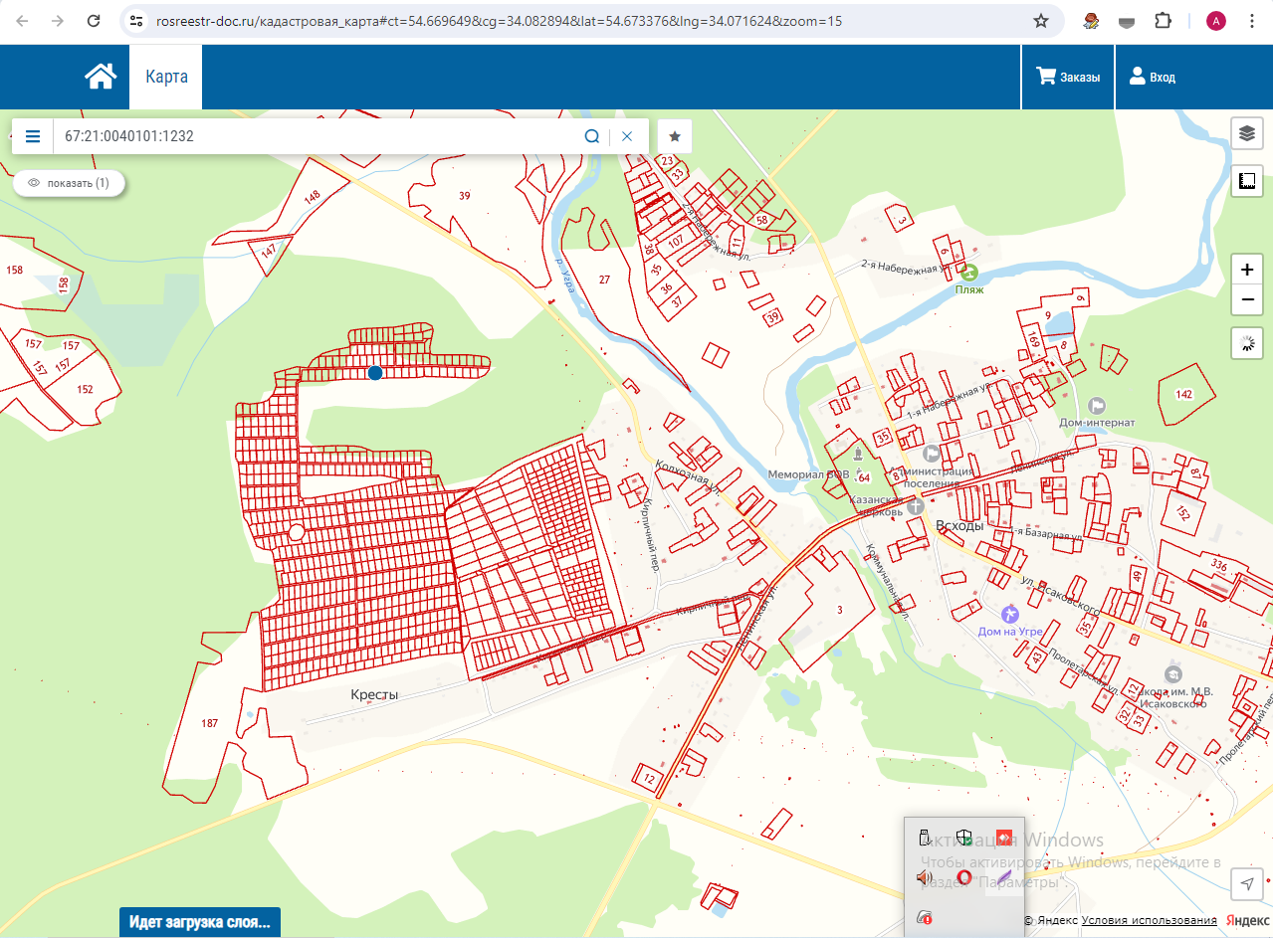
Task: Clear the cadastral number search field
Action: click(627, 136)
